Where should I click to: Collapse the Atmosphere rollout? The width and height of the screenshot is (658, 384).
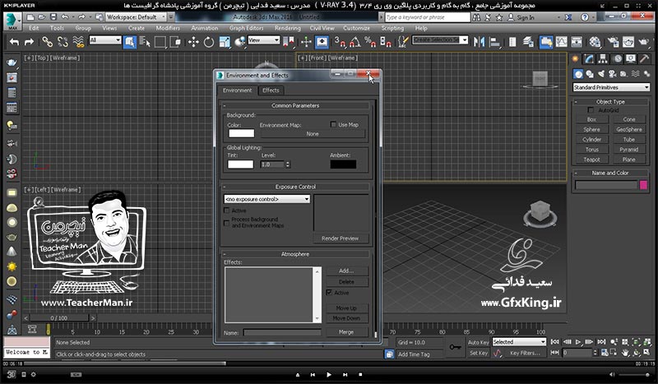(295, 254)
